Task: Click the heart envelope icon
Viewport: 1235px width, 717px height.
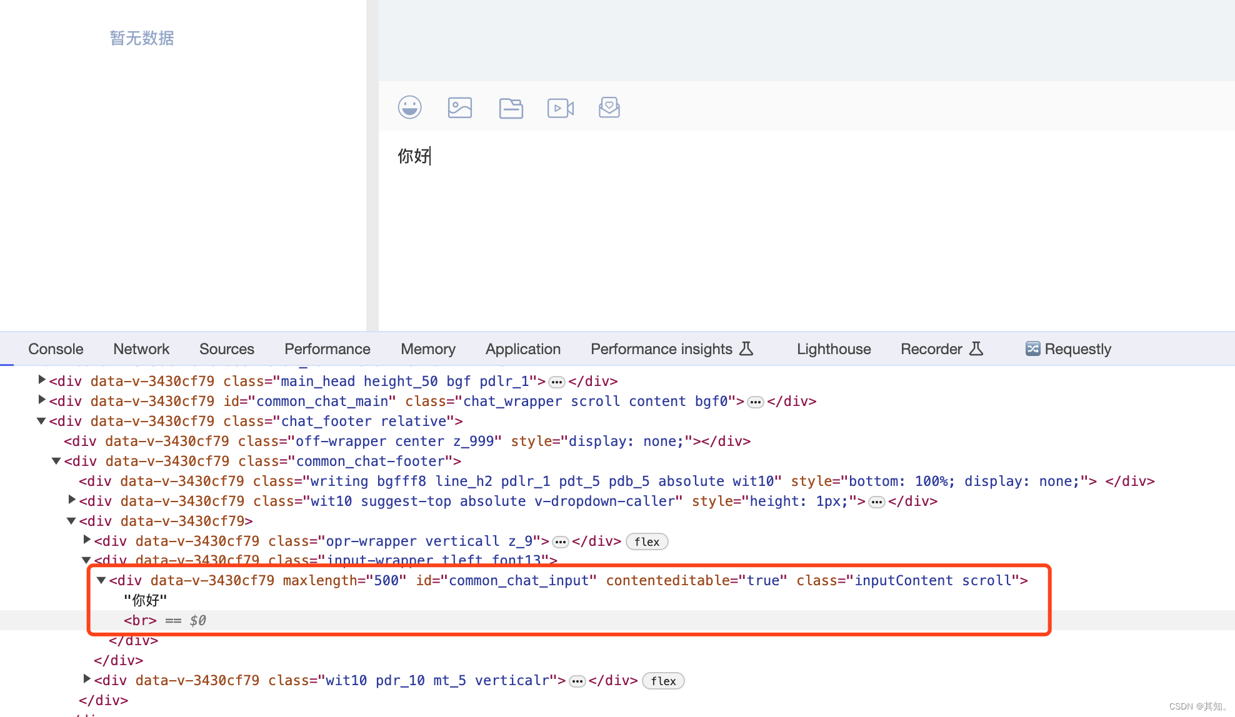Action: tap(609, 107)
